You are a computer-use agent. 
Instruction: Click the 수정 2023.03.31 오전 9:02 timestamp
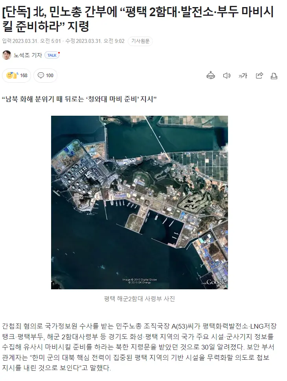click(x=95, y=41)
